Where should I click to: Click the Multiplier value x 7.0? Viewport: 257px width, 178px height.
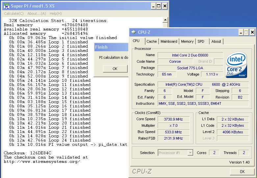173,126
